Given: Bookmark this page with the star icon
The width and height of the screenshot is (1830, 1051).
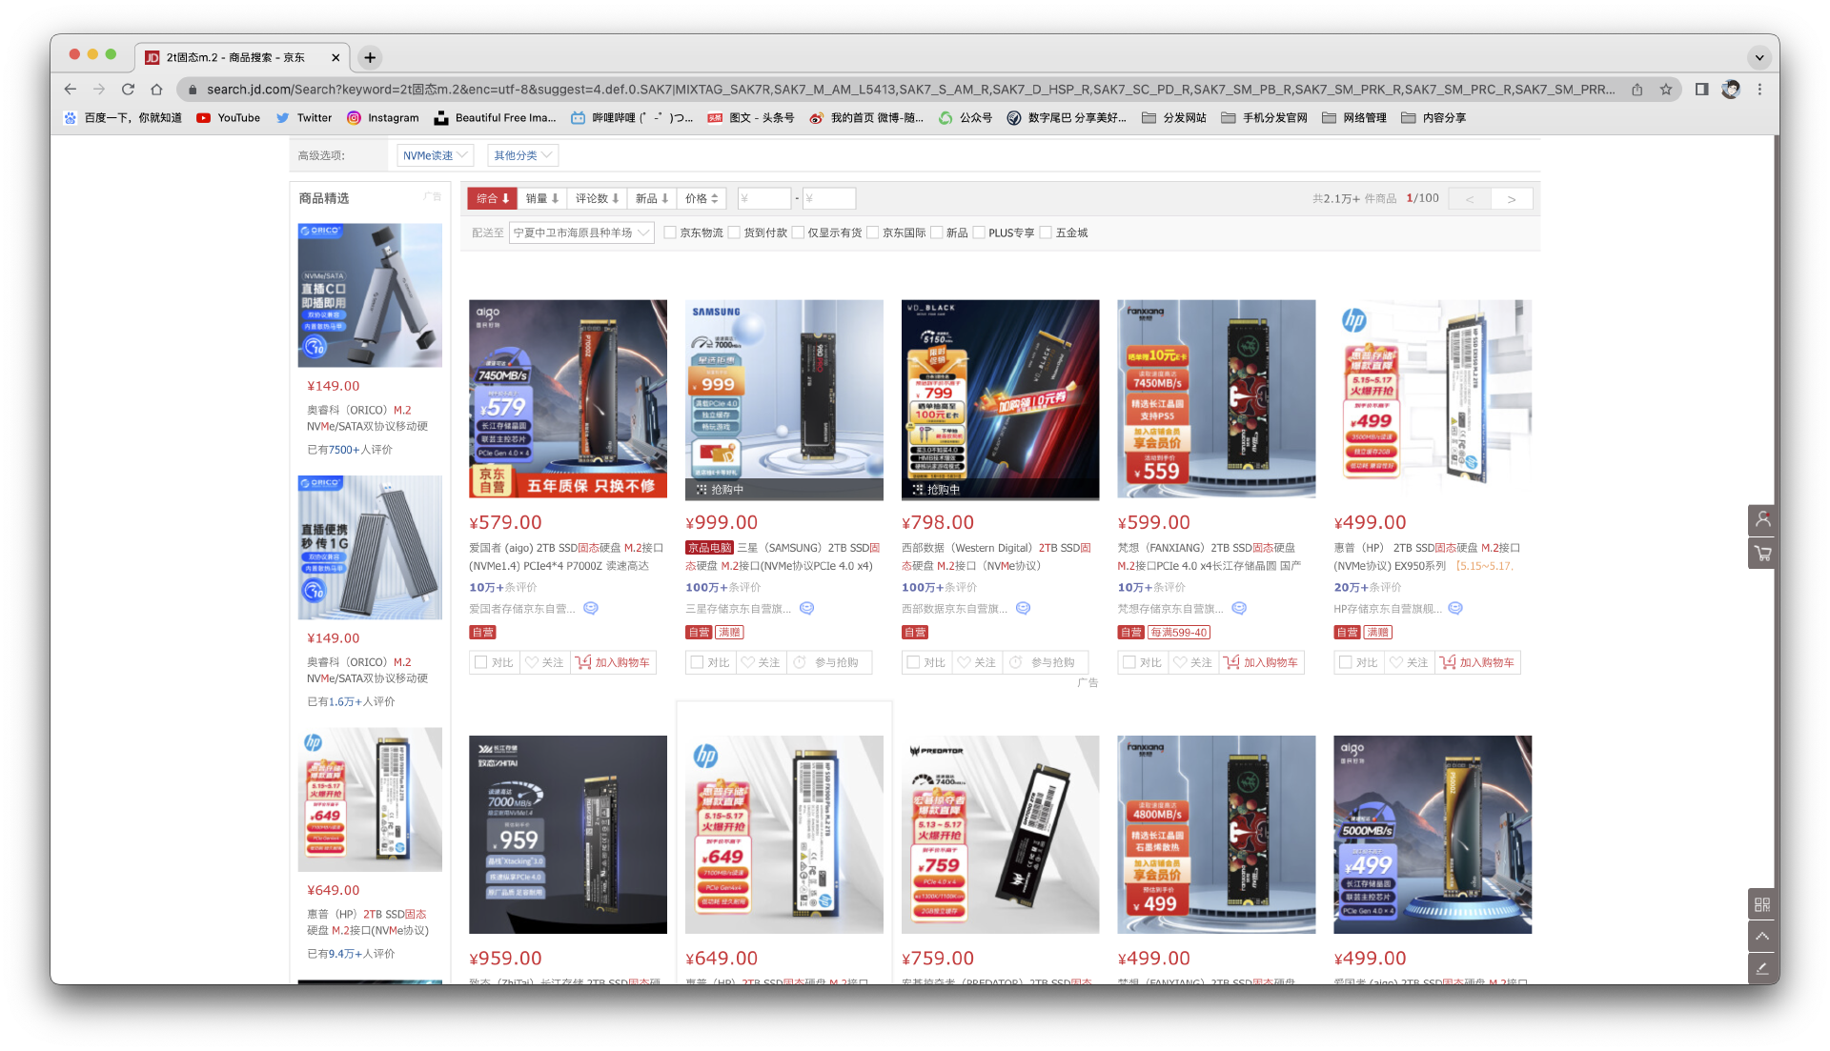Looking at the screenshot, I should pos(1666,90).
